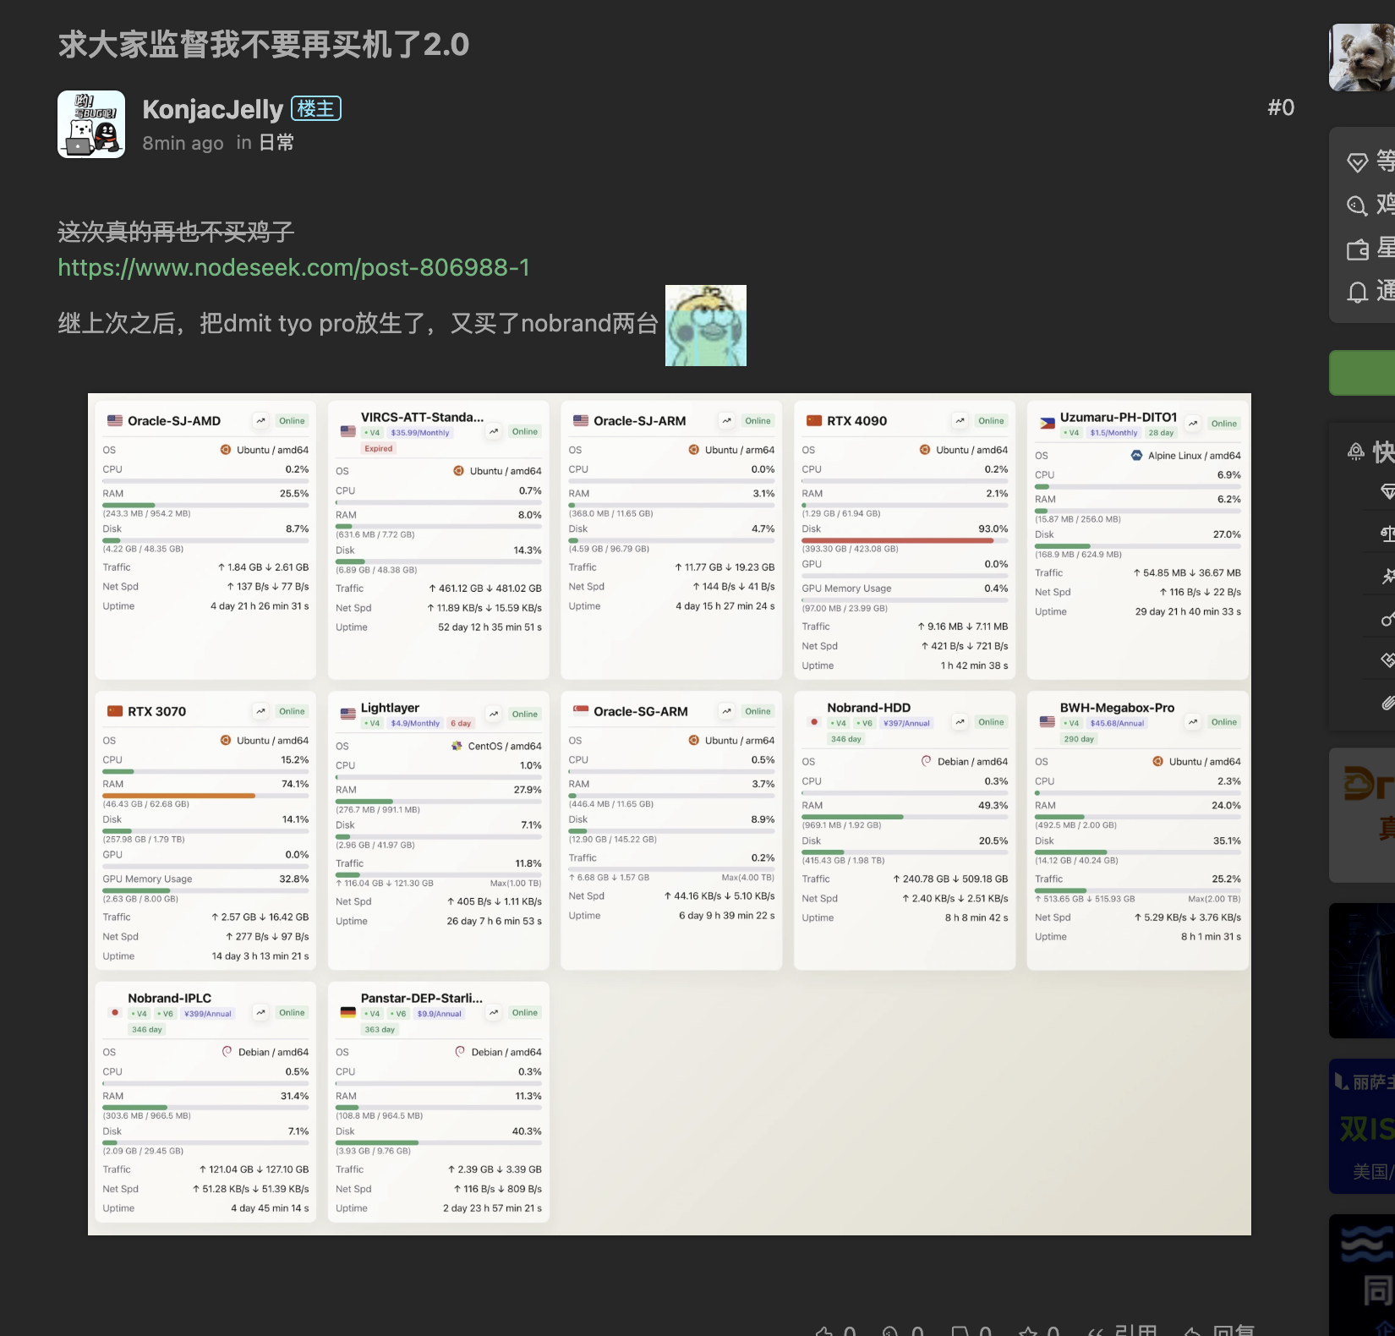Click the China flag beside RTX 4090

click(x=814, y=421)
